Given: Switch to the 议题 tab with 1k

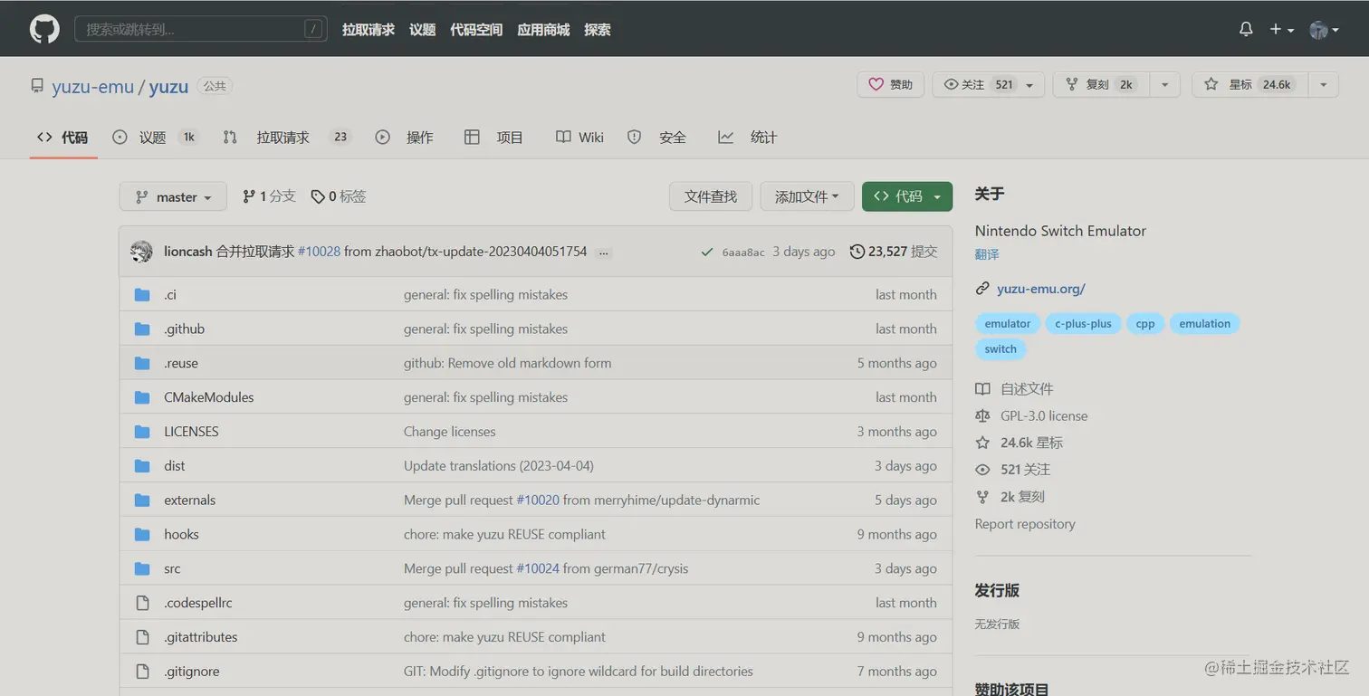Looking at the screenshot, I should click(155, 137).
